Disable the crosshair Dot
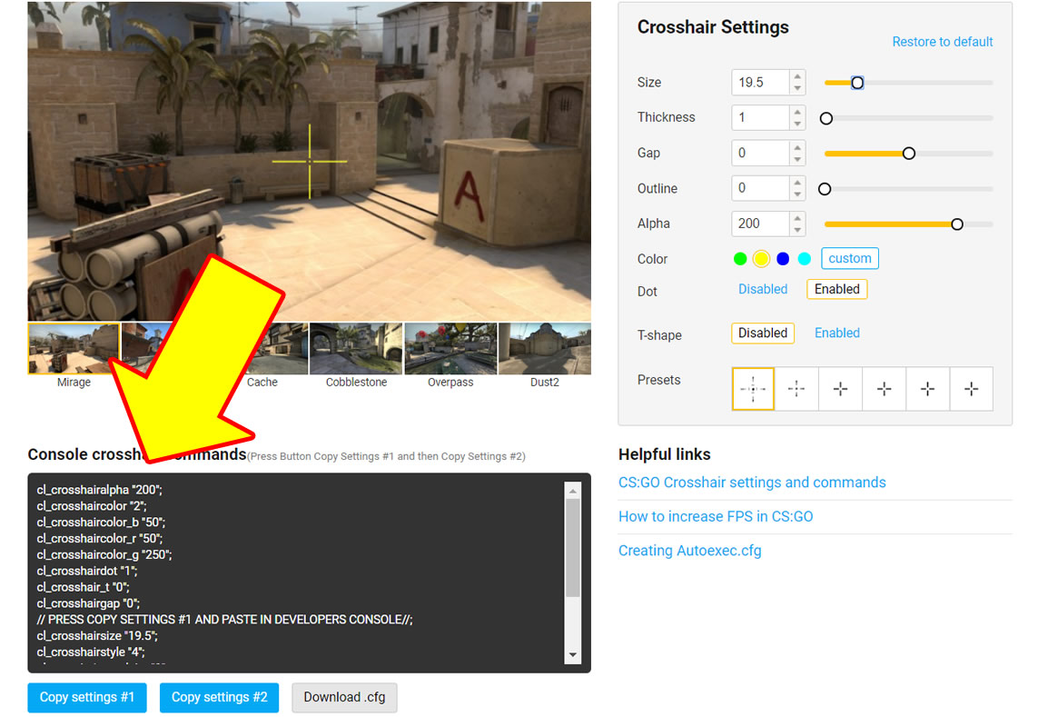 (762, 289)
